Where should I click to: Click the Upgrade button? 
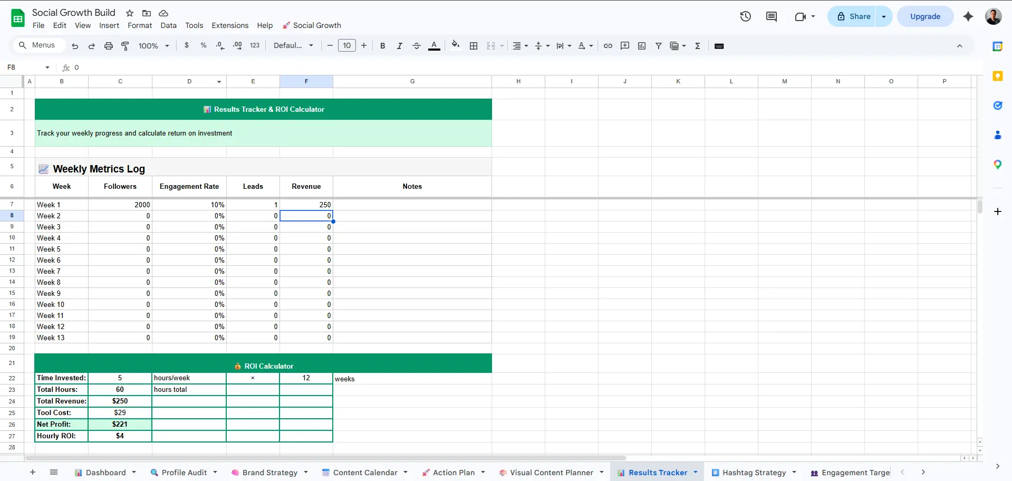[925, 16]
